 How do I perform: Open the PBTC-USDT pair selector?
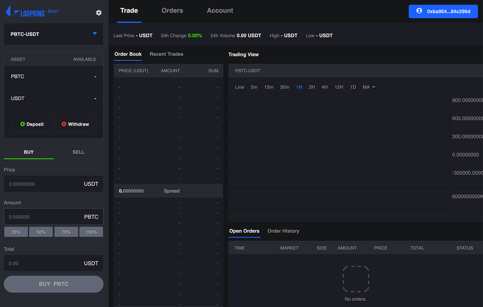[x=53, y=34]
